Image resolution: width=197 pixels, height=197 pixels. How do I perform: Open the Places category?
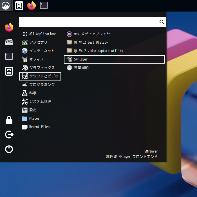[x=40, y=118]
